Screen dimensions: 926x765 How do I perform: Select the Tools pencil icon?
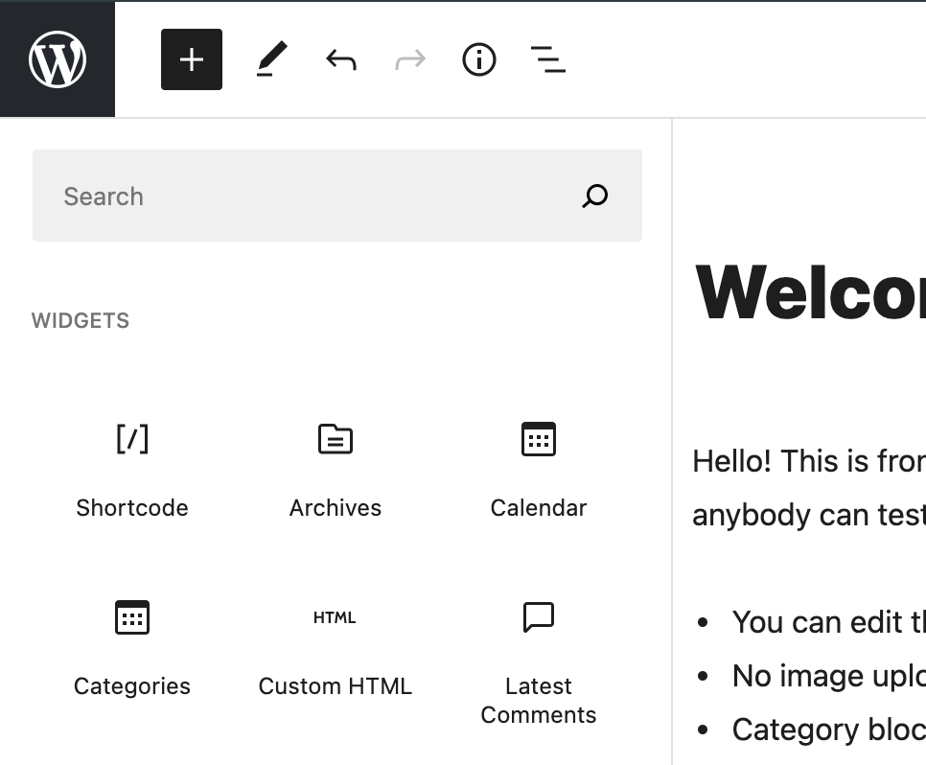[271, 59]
